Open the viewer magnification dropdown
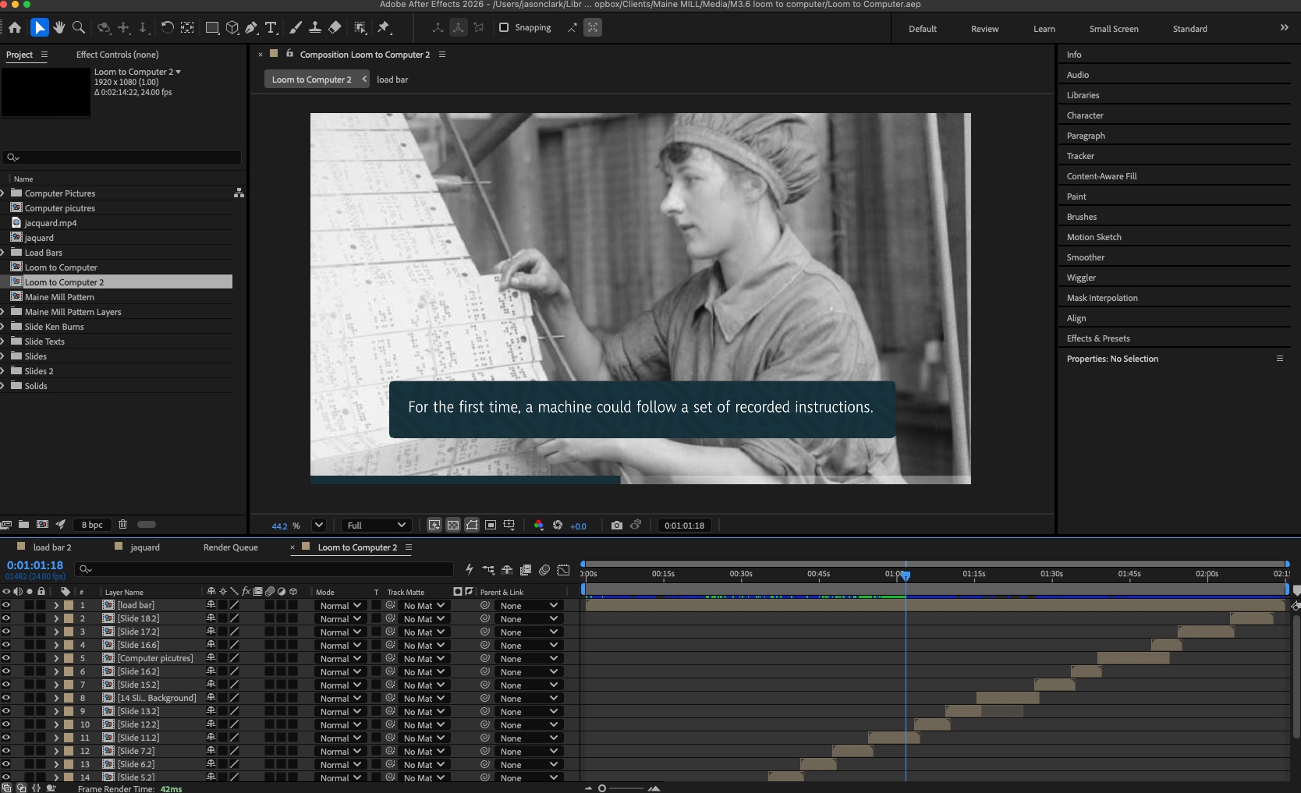This screenshot has width=1301, height=793. 318,526
